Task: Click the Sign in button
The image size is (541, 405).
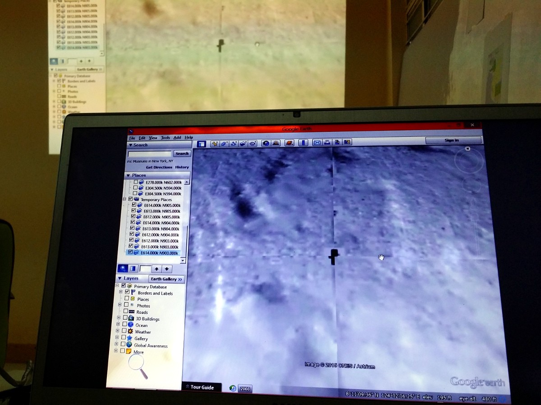Action: point(451,140)
